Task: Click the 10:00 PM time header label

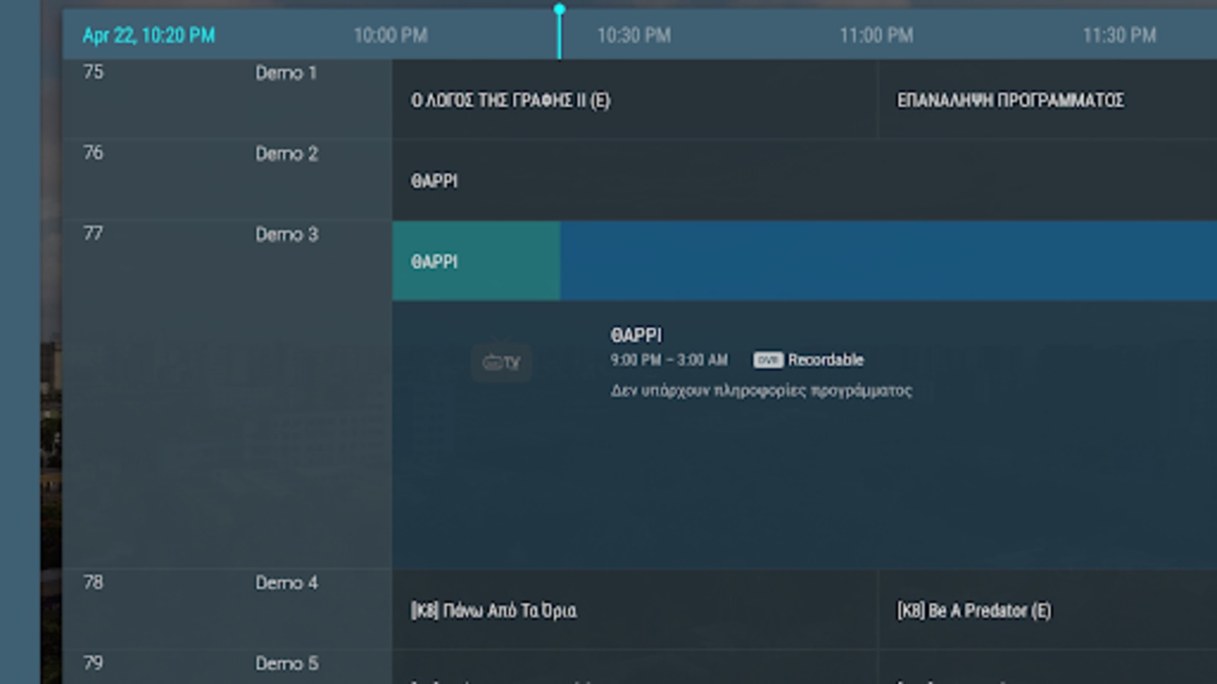Action: (390, 36)
